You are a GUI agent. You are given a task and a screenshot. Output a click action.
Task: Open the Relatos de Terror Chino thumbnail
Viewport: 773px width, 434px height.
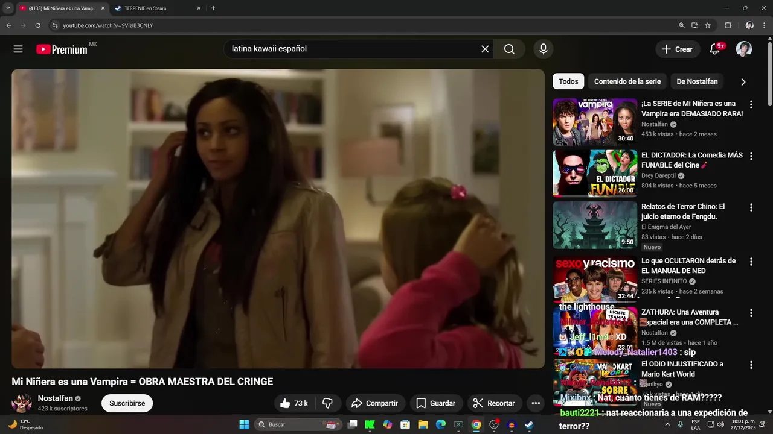(x=595, y=225)
